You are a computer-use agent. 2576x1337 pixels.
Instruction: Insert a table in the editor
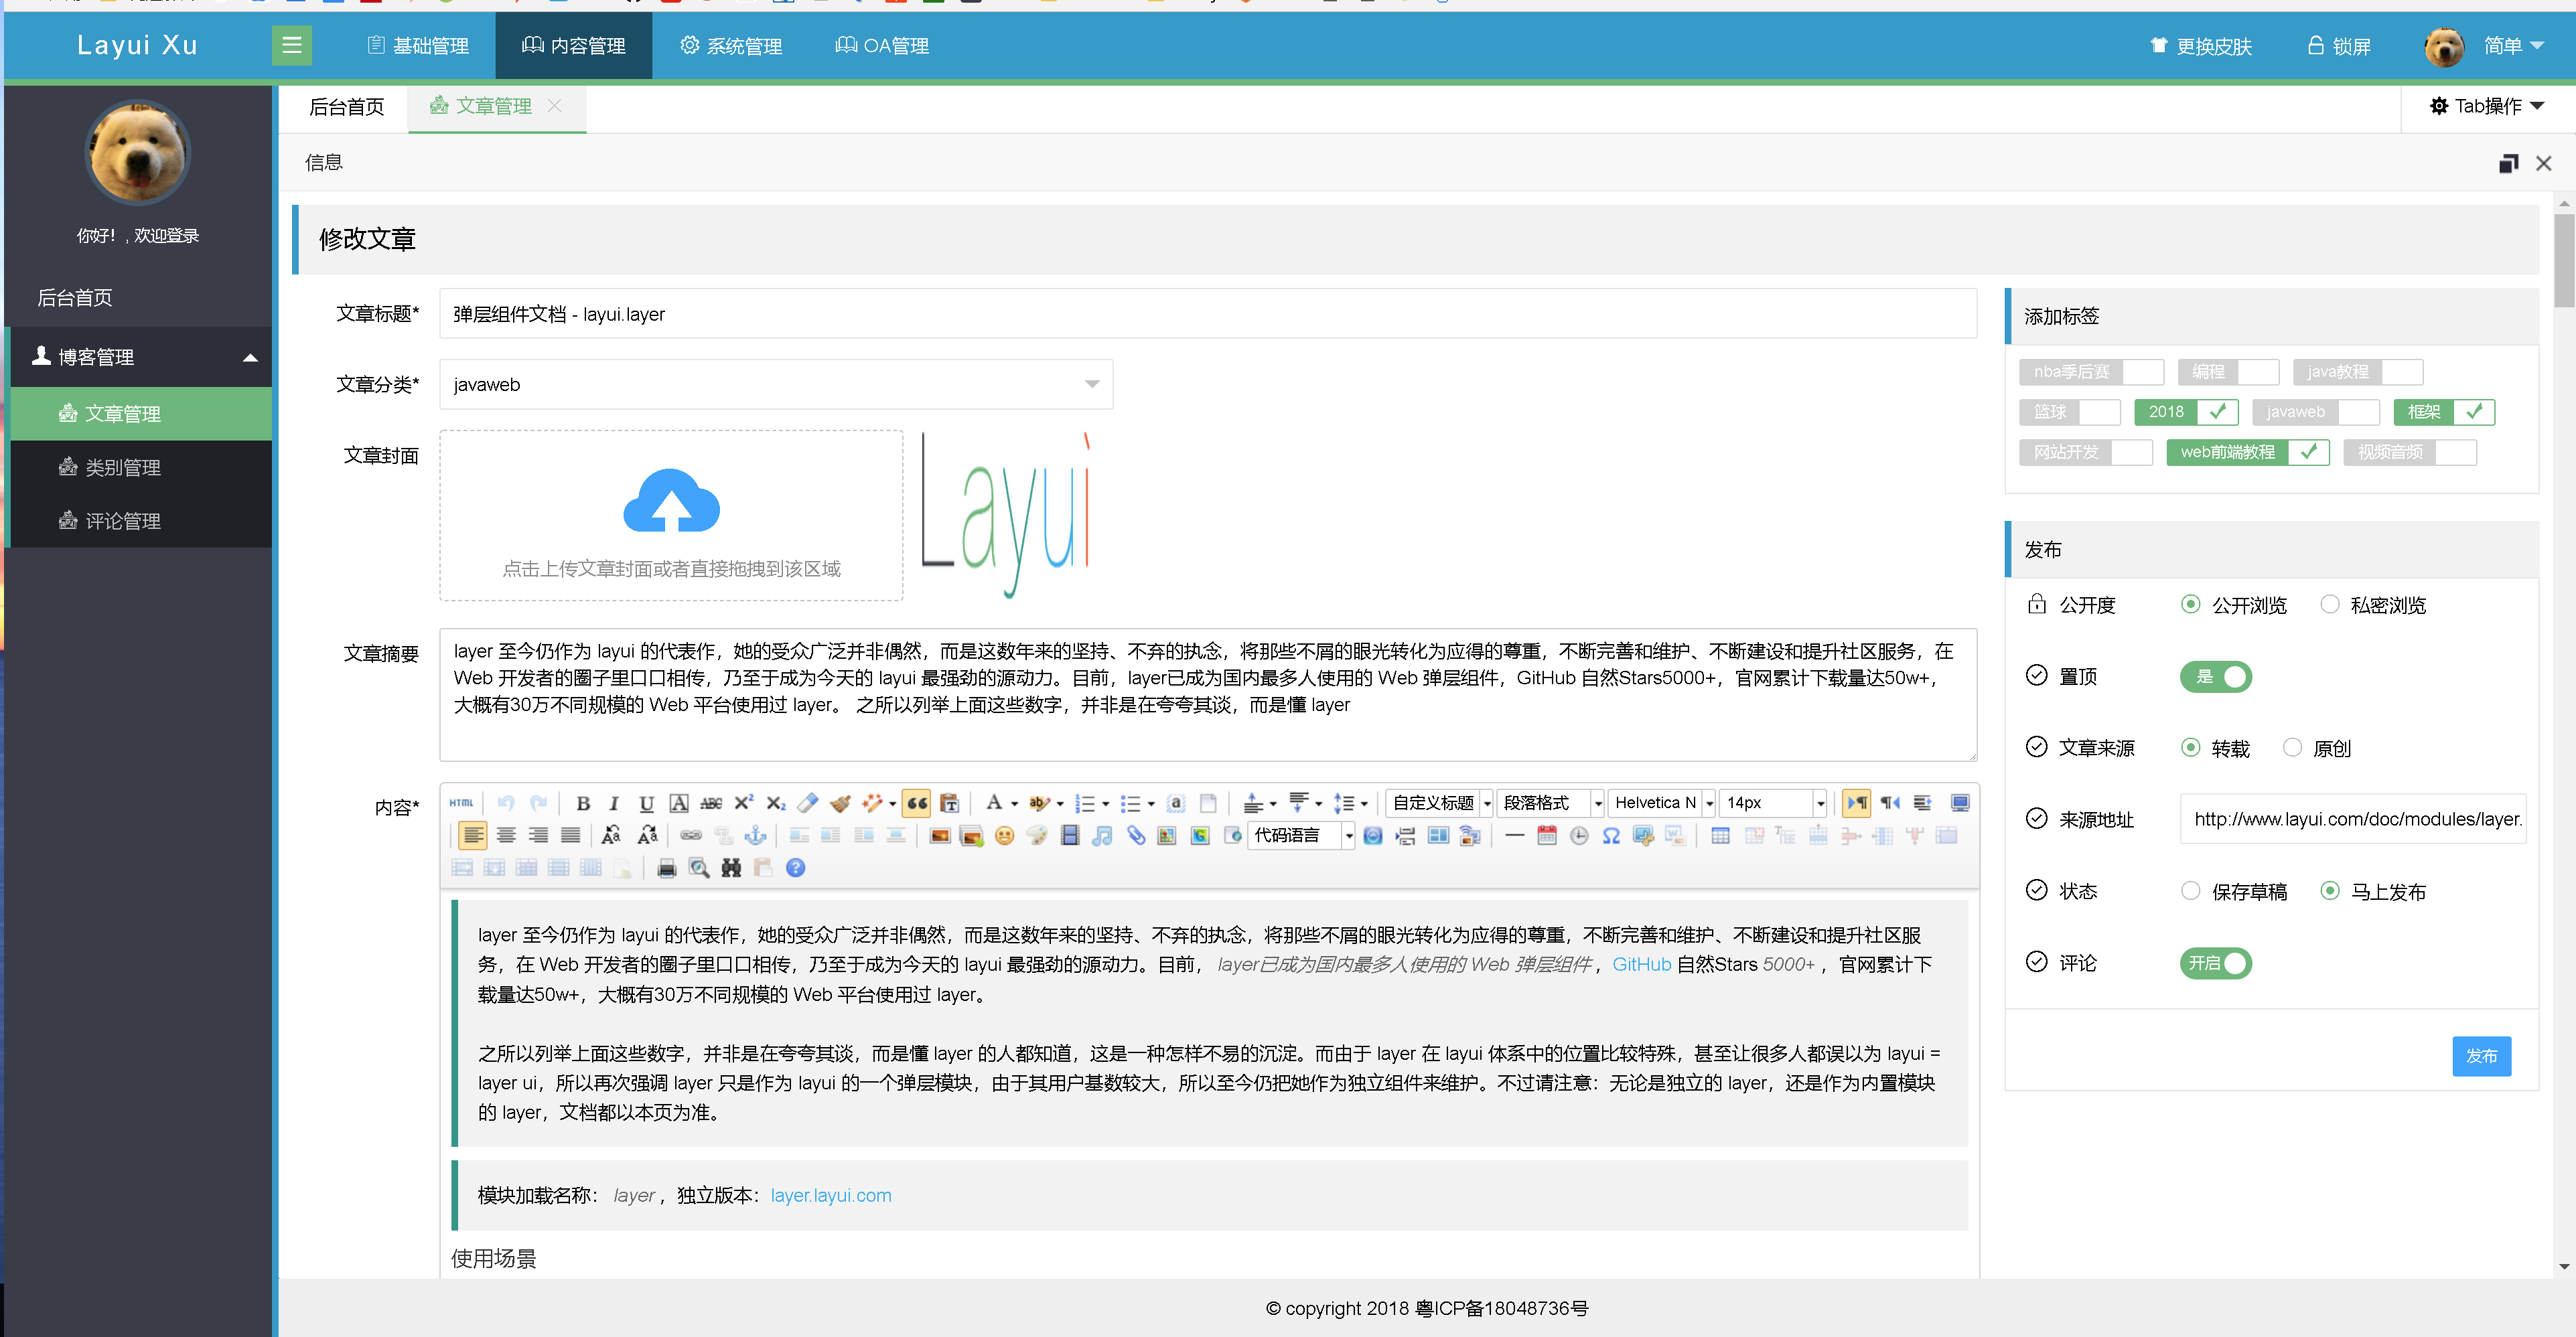click(x=1720, y=836)
